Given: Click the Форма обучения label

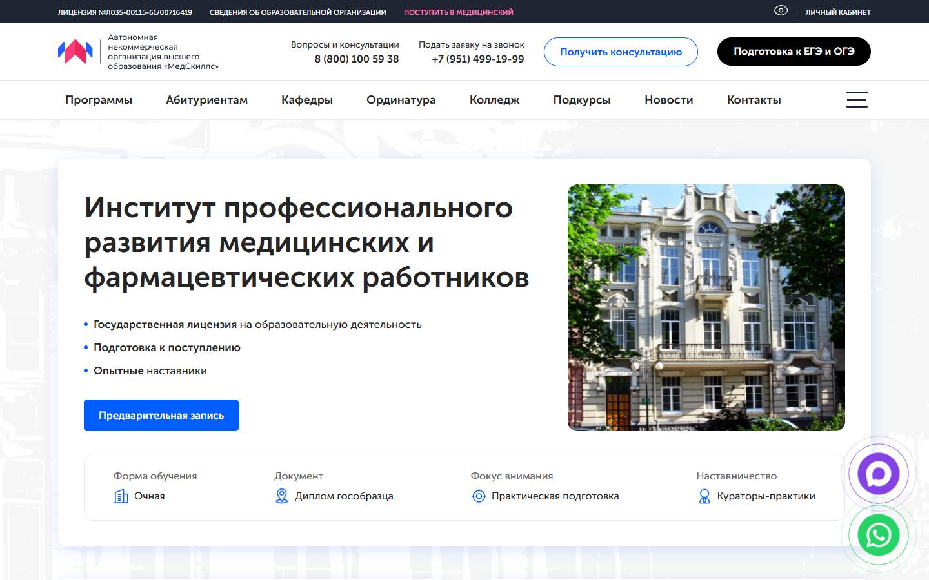Looking at the screenshot, I should coord(155,476).
